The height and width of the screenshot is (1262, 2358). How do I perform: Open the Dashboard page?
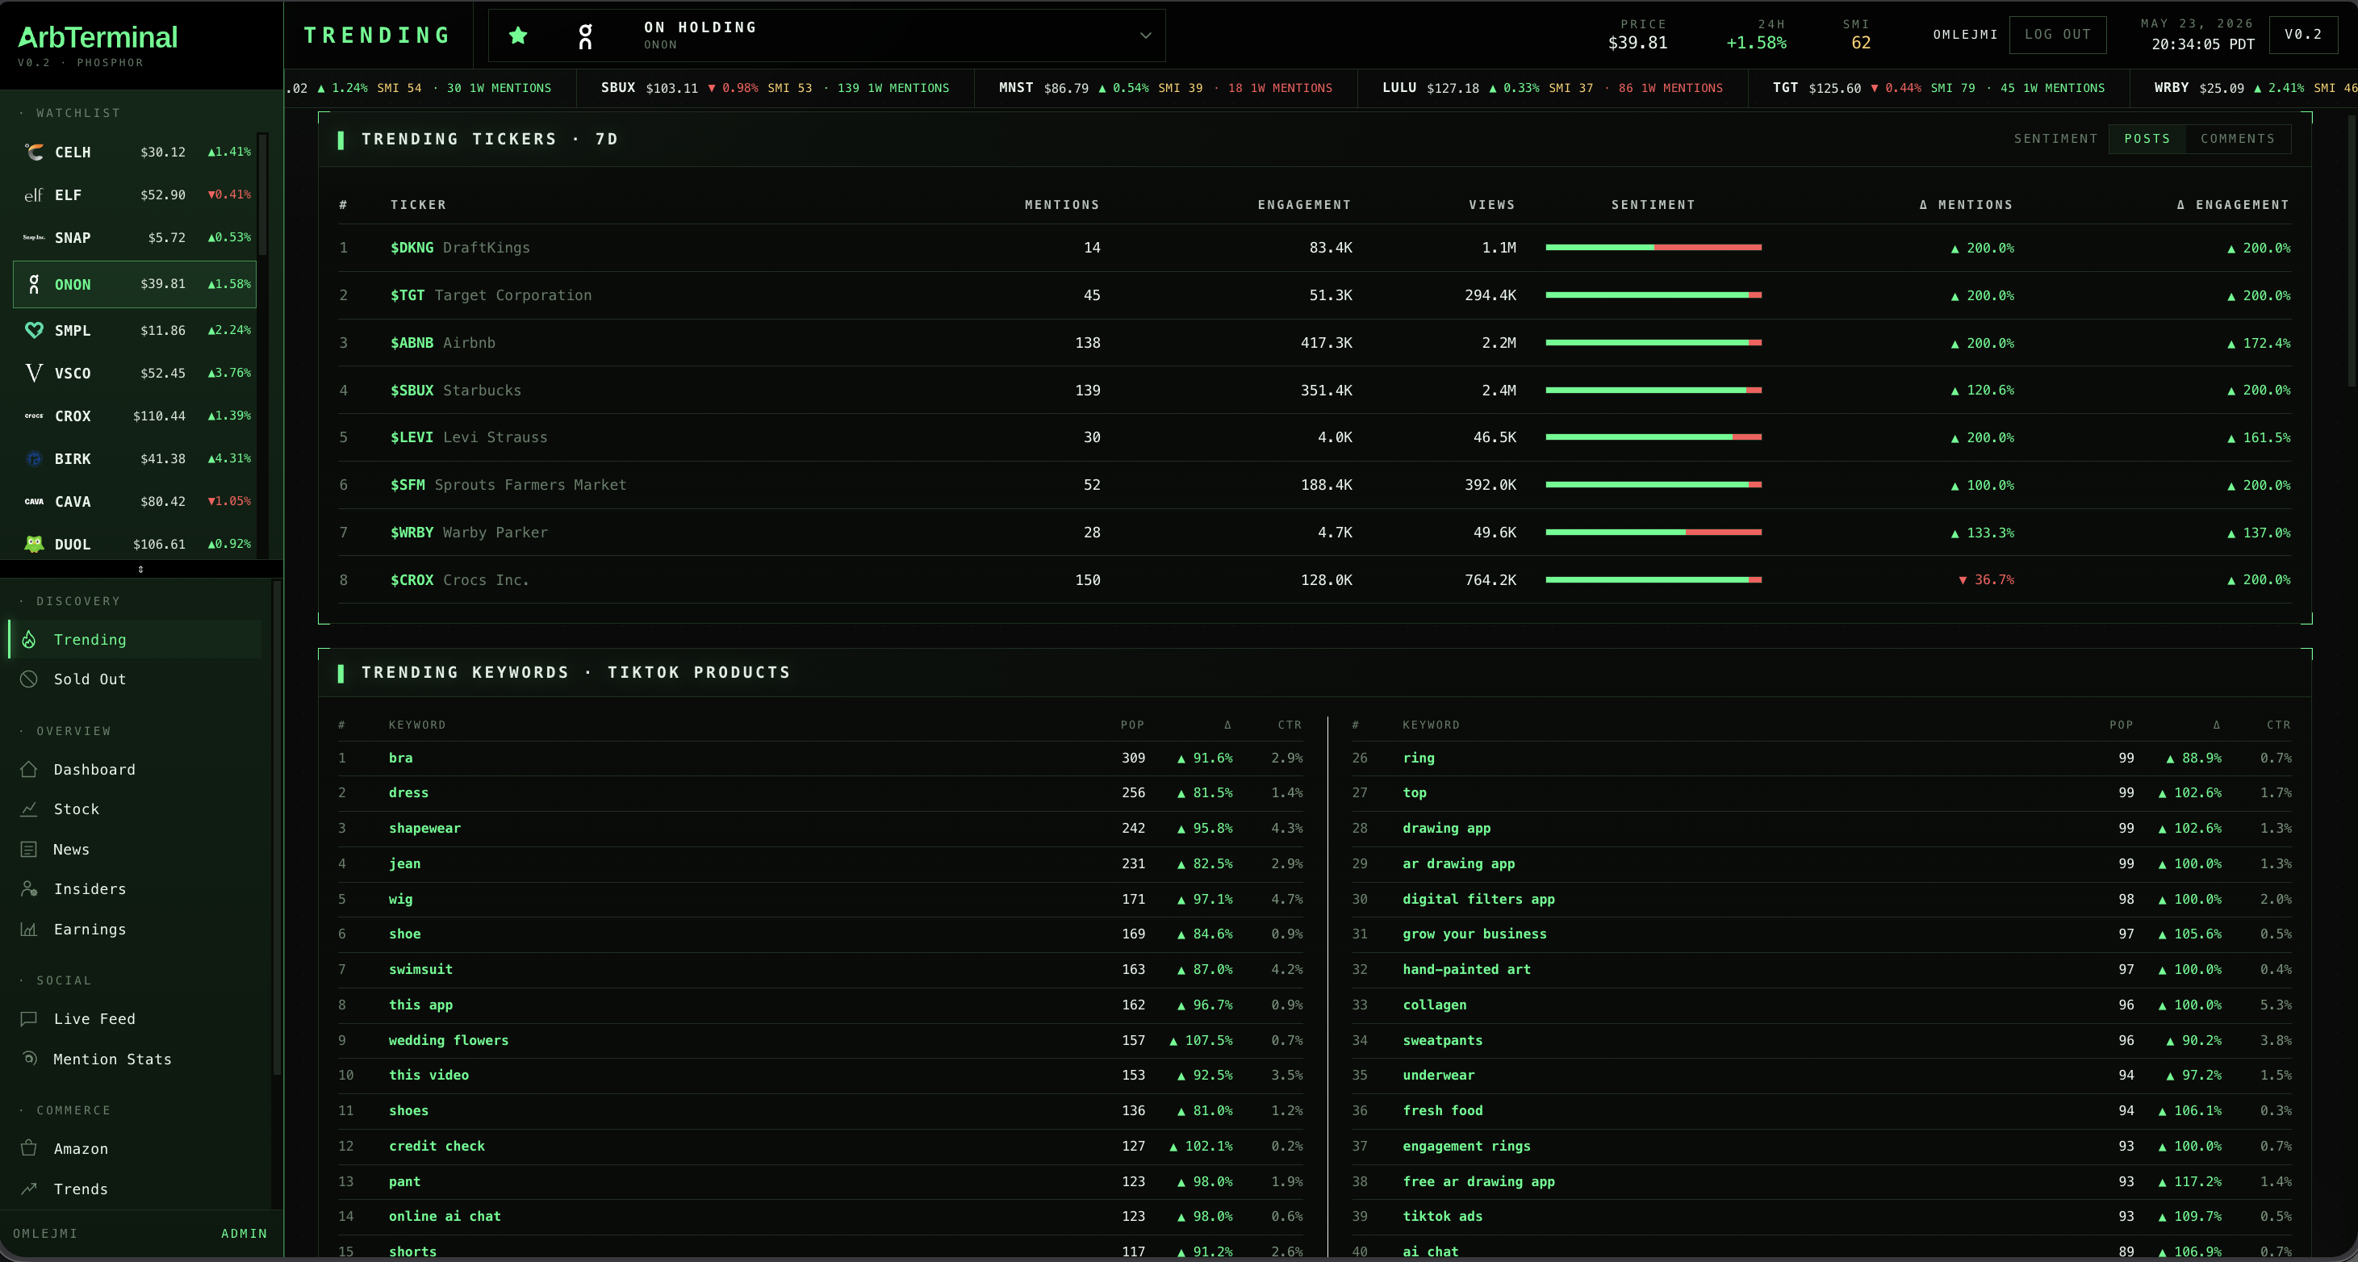[136, 770]
